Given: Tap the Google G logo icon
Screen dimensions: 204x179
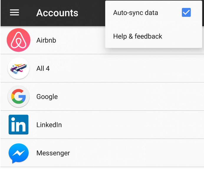Looking at the screenshot, I should (19, 96).
